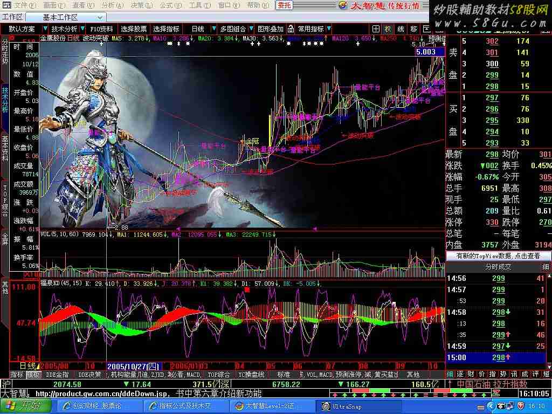552x414 pixels.
Task: Toggle the 权 adjustment icon
Action: 388,29
